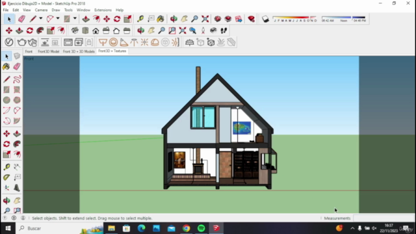This screenshot has width=416, height=234.
Task: Expand the Line tool dropdown arrow
Action: pos(40,19)
